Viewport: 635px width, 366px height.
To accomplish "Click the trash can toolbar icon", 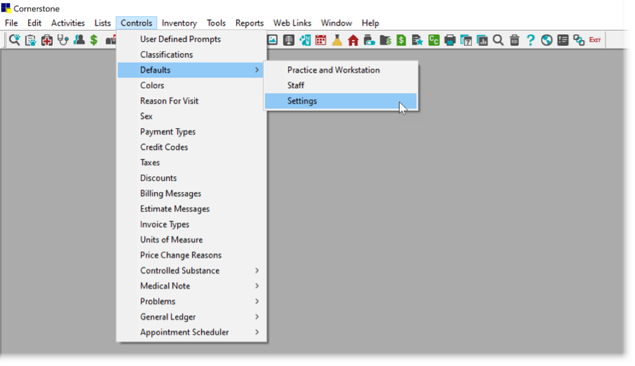I will point(515,40).
